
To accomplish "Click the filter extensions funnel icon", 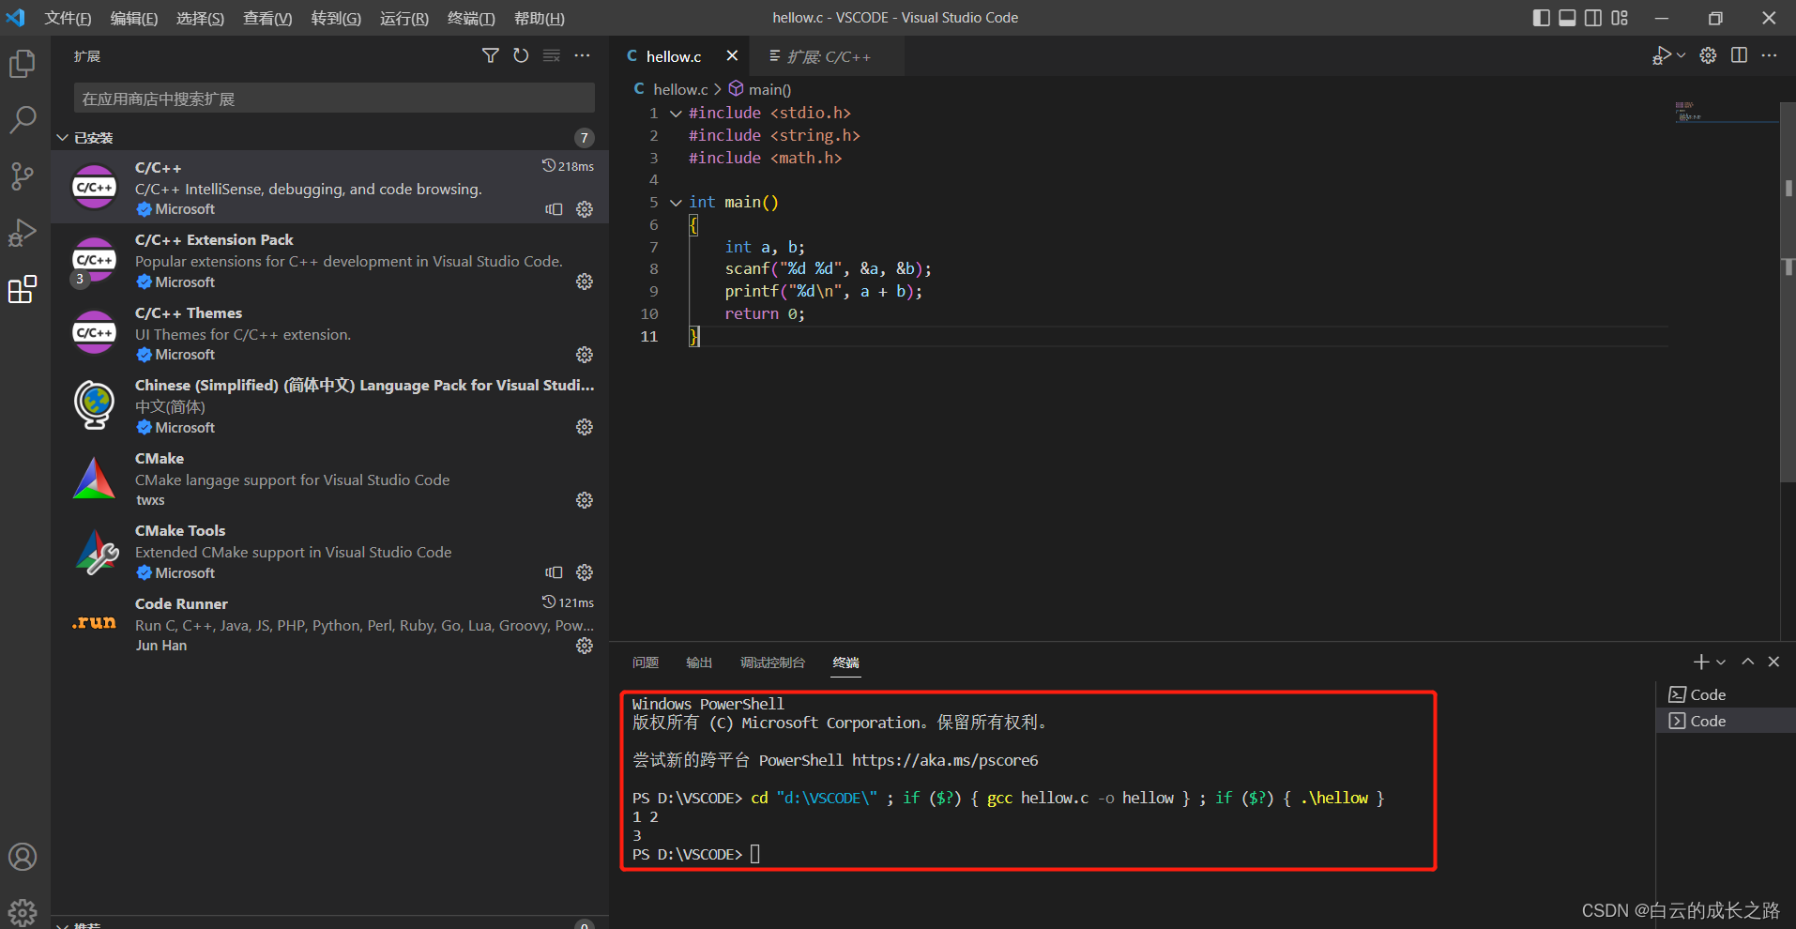I will (x=490, y=56).
